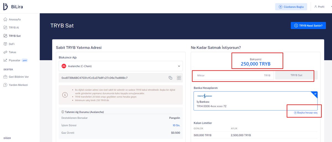Show QR code for wallet address
The height and width of the screenshot is (142, 332).
179,78
